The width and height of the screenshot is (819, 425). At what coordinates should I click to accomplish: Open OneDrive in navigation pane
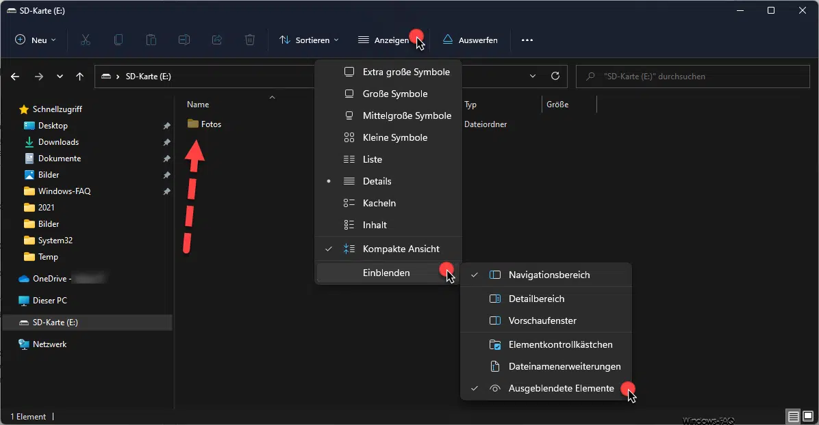[x=62, y=279]
